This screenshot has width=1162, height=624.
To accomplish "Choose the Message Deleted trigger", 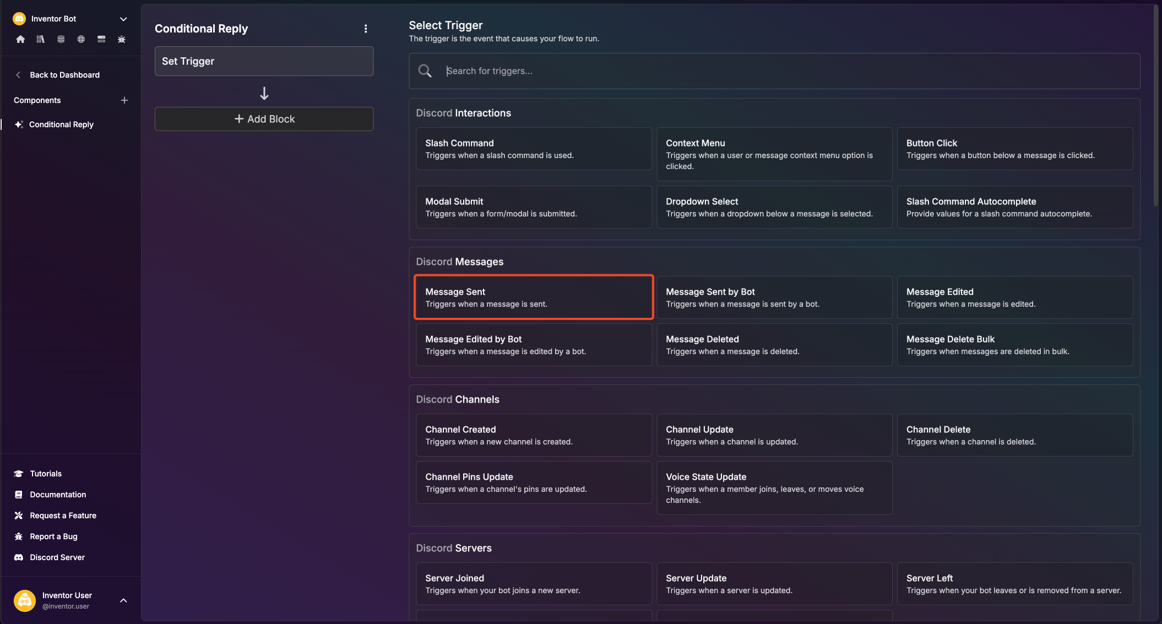I will click(x=774, y=345).
